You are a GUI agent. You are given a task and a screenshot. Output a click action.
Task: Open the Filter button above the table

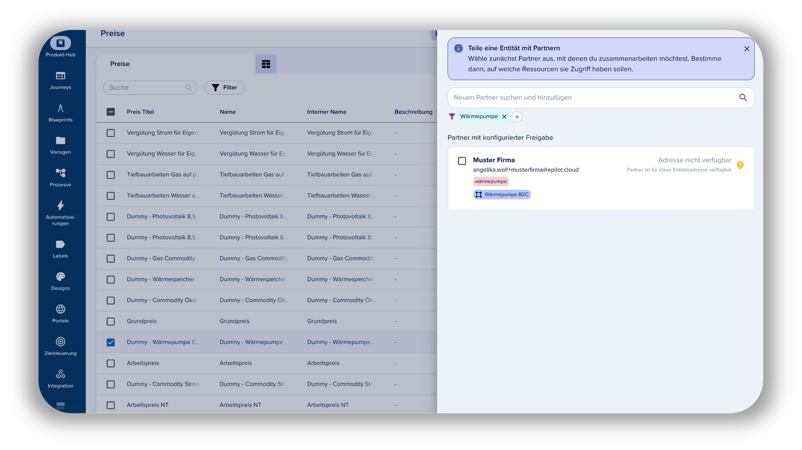[x=225, y=88]
